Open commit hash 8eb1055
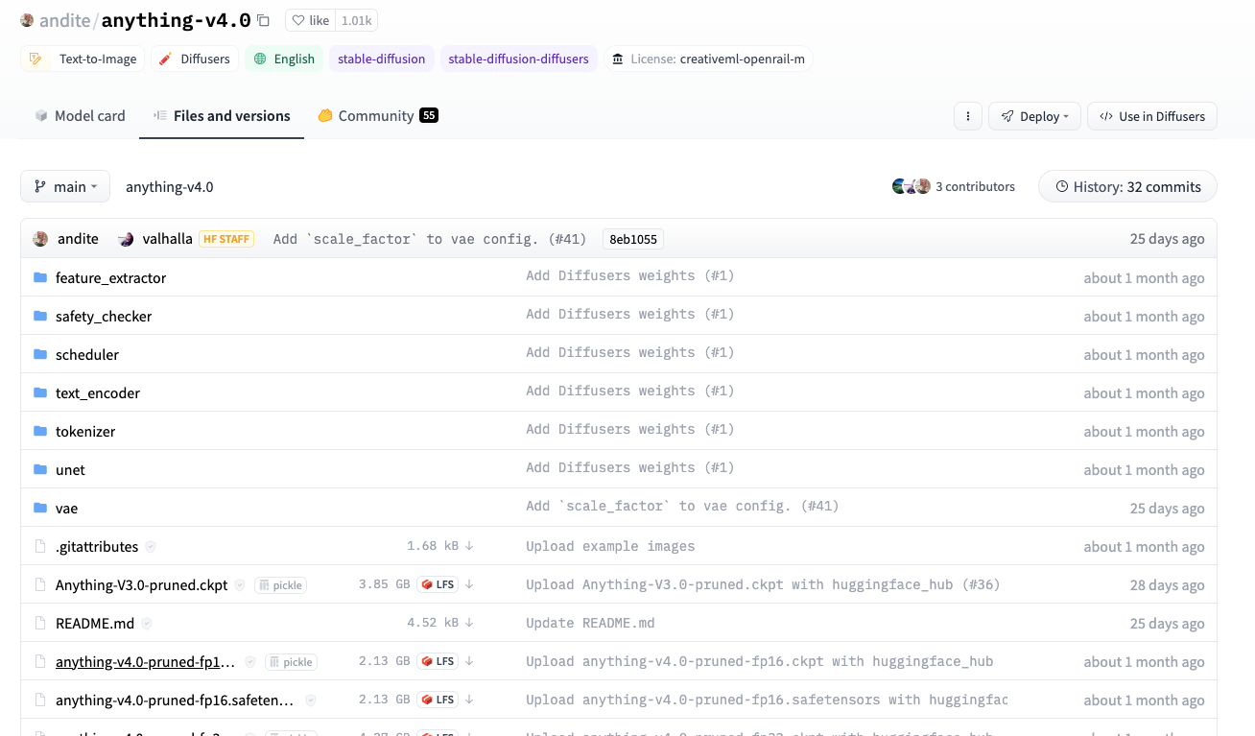This screenshot has height=736, width=1255. pos(632,239)
